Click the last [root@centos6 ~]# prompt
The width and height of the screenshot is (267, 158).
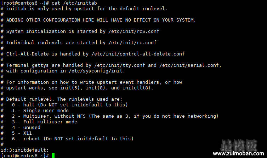(x=25, y=156)
